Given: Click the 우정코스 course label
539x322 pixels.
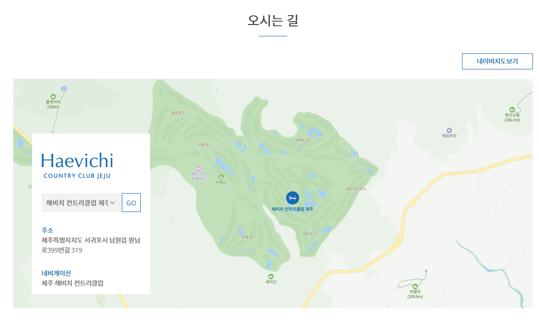Looking at the screenshot, I should [x=248, y=237].
